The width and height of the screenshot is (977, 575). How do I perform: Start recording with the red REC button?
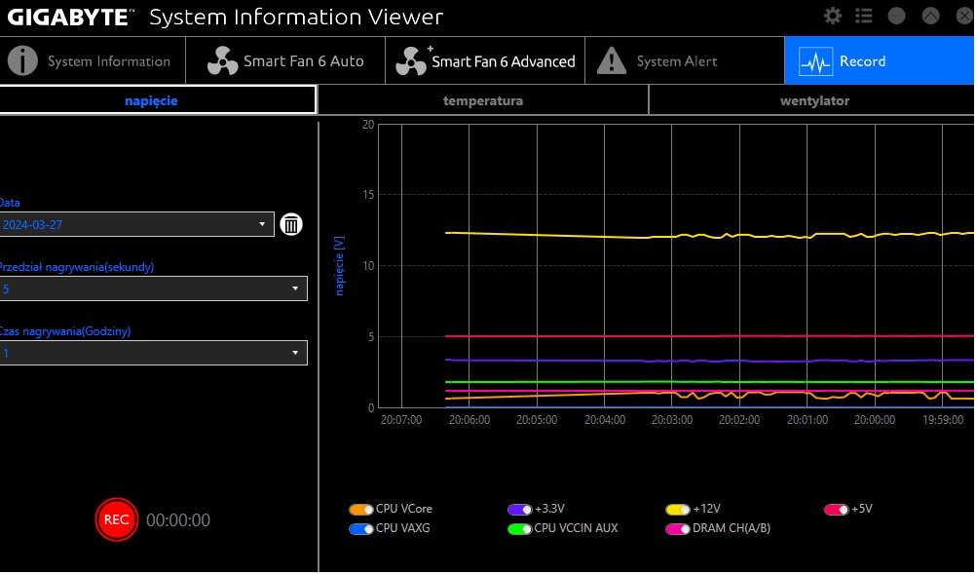(x=117, y=519)
